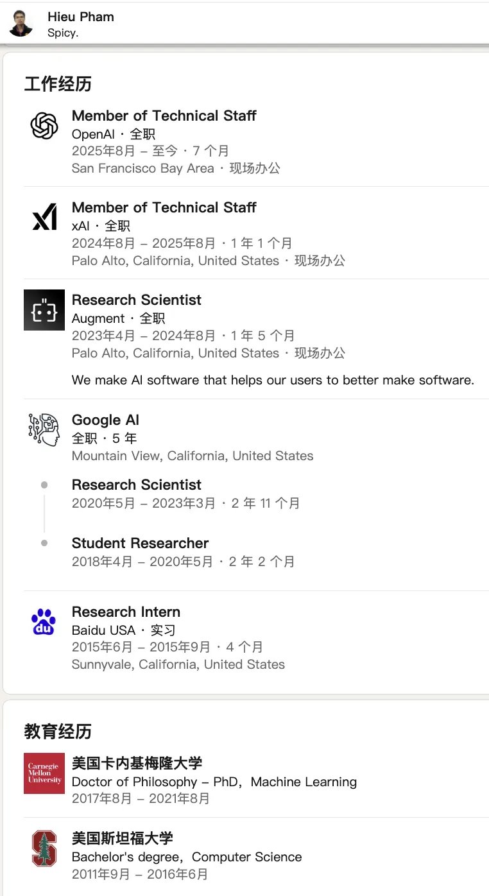Click the Research Scientist title at Augment
Viewport: 489px width, 896px height.
[136, 300]
